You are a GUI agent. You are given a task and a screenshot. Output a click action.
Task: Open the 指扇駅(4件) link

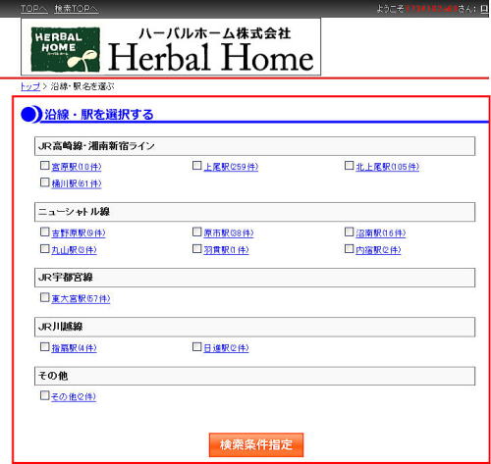[x=74, y=348]
